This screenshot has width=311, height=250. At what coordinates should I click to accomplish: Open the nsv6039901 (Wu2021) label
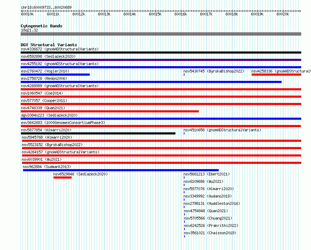point(42,159)
